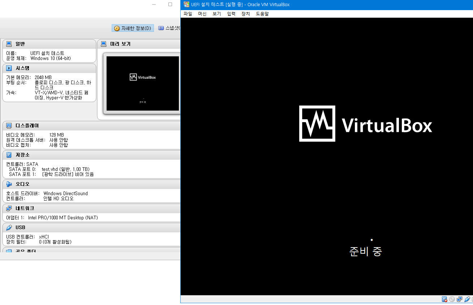
Task: Click the camera icon on 스냅샷 button
Action: click(161, 28)
